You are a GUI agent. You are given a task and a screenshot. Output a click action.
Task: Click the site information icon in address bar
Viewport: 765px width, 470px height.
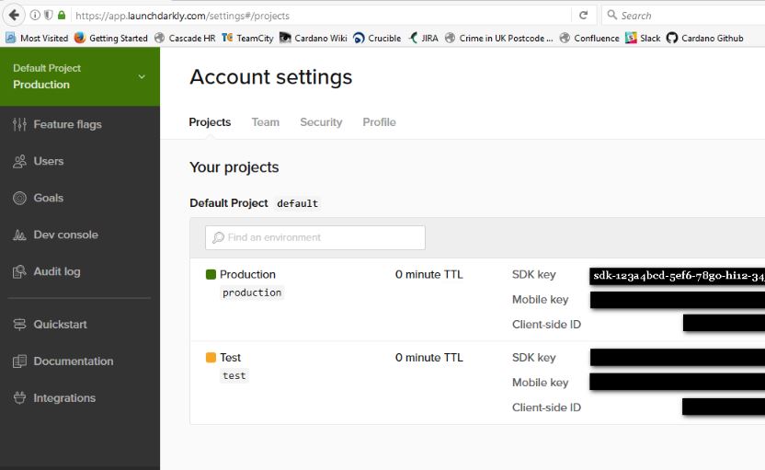(35, 15)
